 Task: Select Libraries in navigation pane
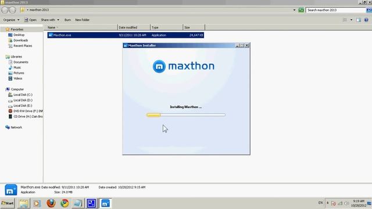coord(16,57)
